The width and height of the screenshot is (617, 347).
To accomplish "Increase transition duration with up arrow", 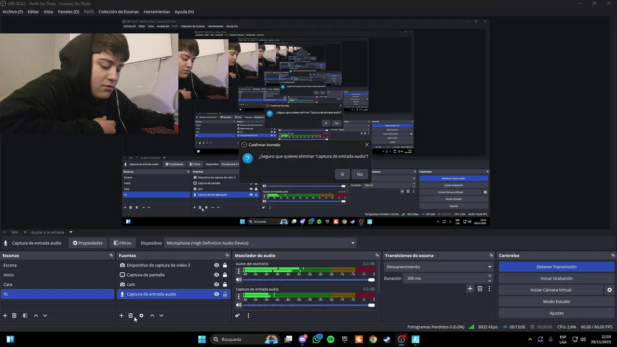I will click(x=490, y=276).
